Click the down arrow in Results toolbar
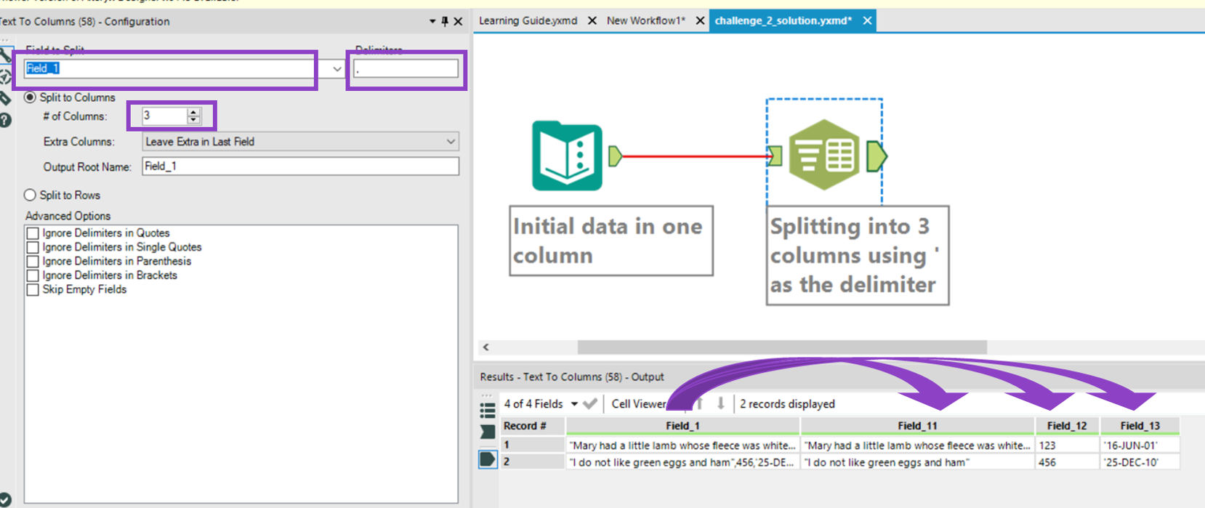The width and height of the screenshot is (1205, 508). [x=720, y=403]
